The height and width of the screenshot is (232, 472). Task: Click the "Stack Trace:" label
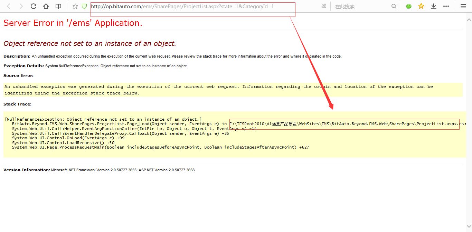pyautogui.click(x=17, y=104)
